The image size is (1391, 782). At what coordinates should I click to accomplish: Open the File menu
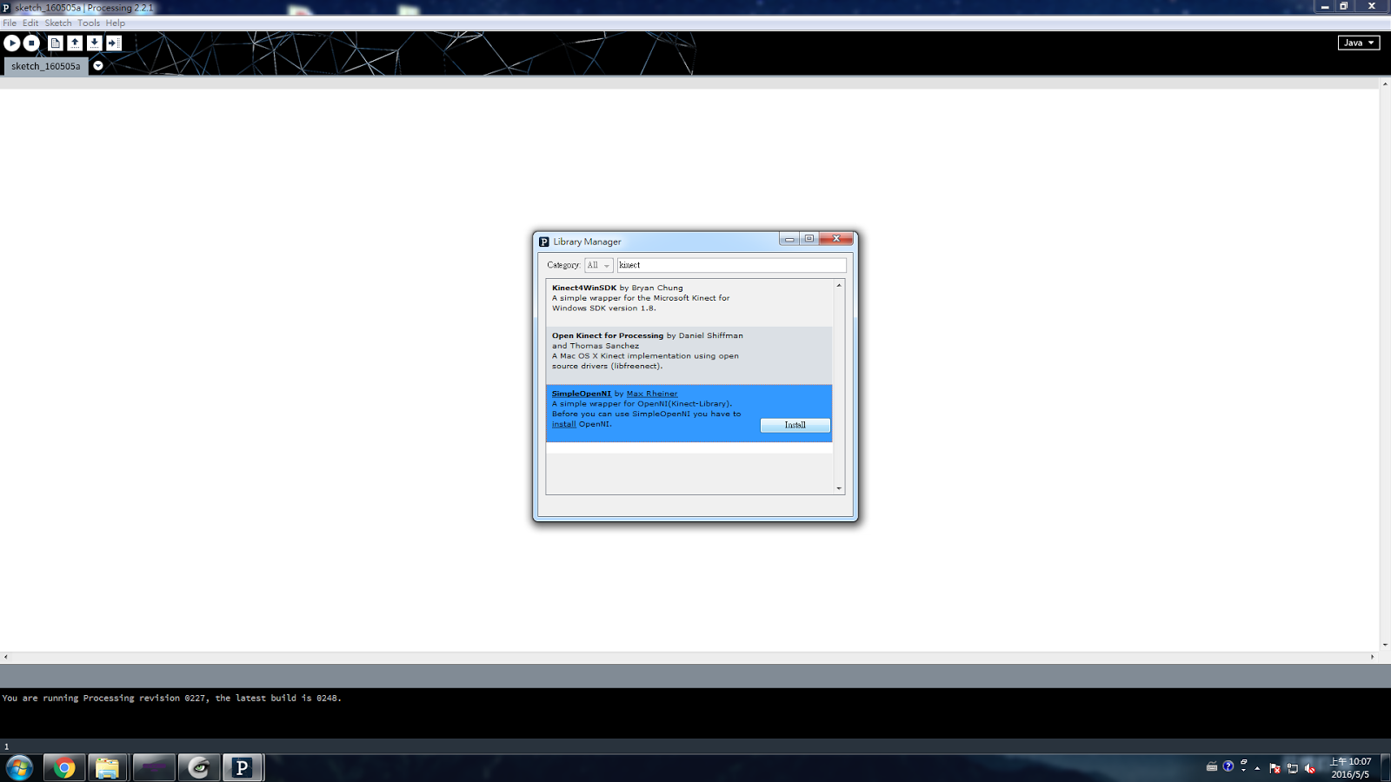[x=10, y=23]
